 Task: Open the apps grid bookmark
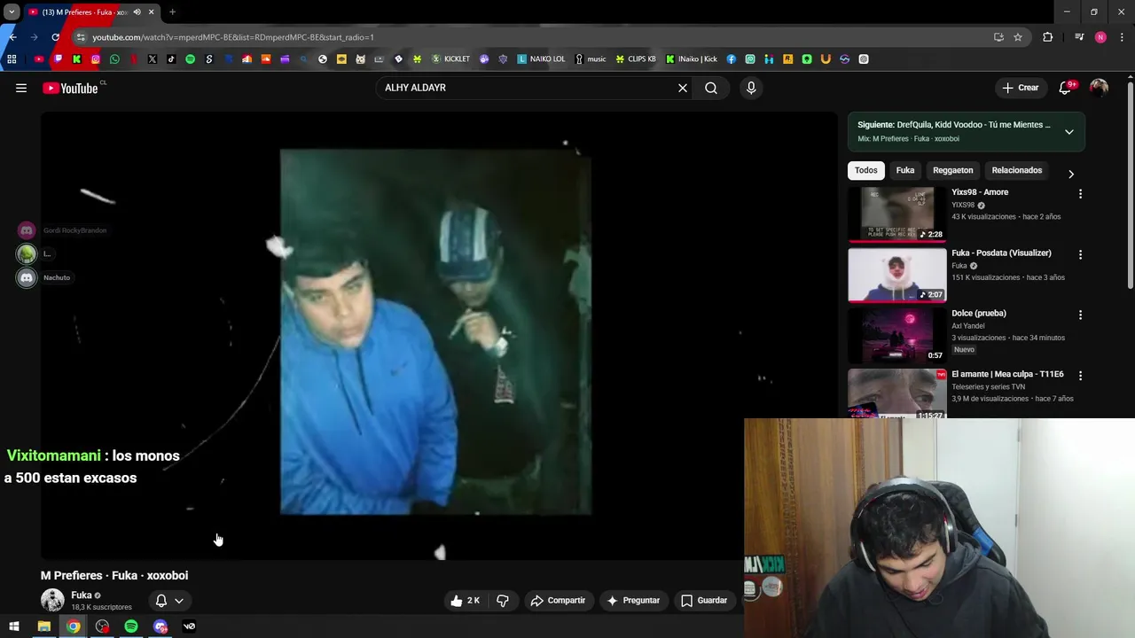tap(12, 59)
